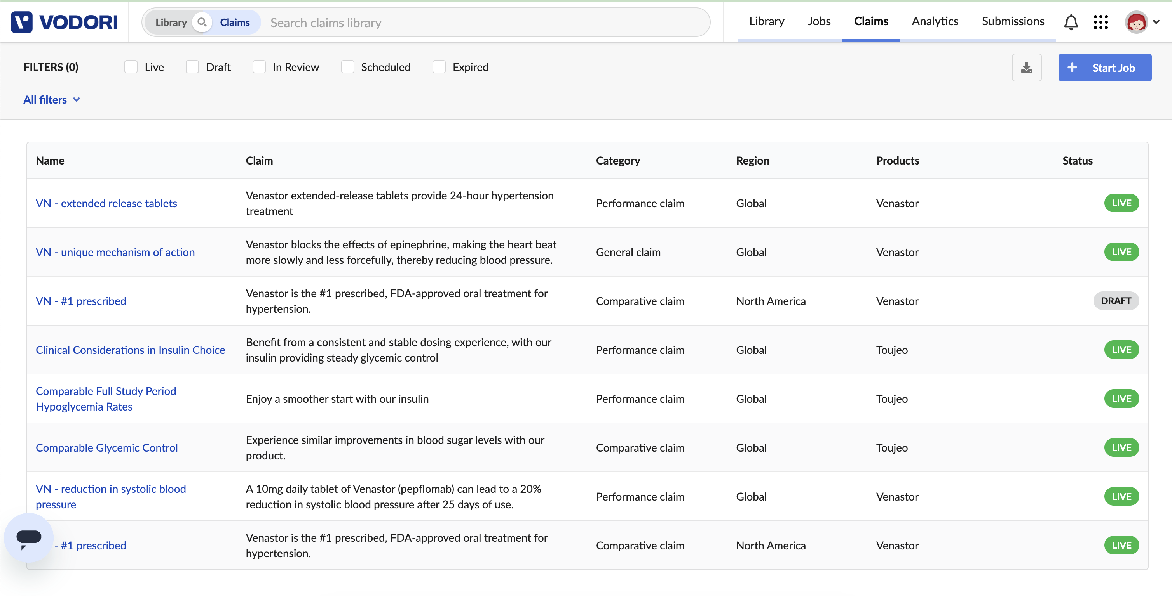Open the apps grid menu

(1100, 22)
